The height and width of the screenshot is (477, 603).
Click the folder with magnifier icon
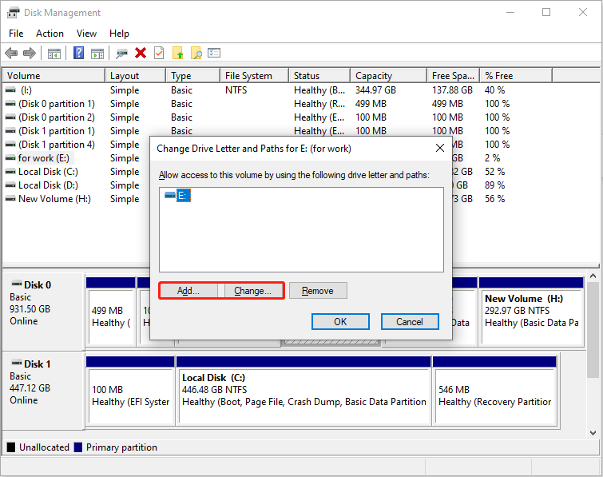(196, 53)
